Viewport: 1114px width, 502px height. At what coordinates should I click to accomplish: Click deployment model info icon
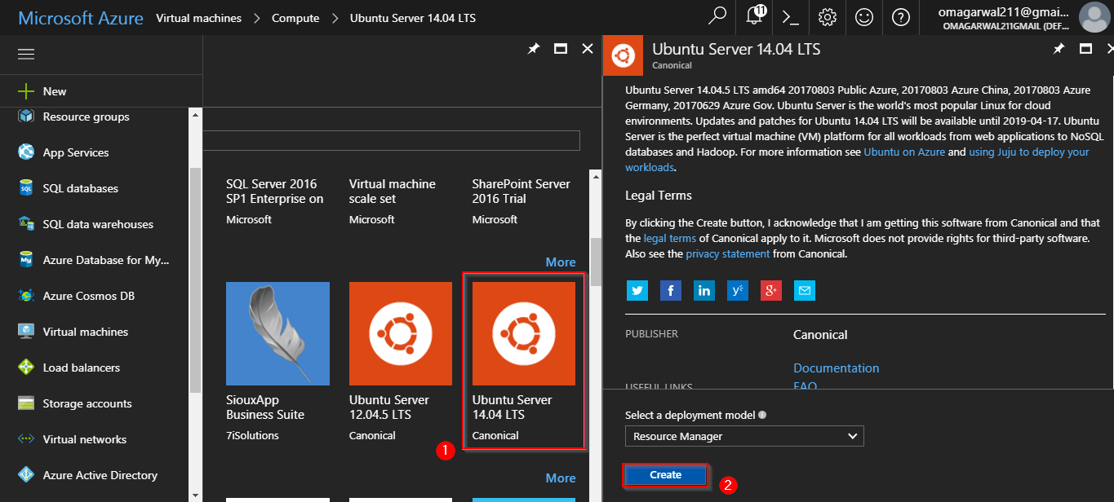point(762,415)
